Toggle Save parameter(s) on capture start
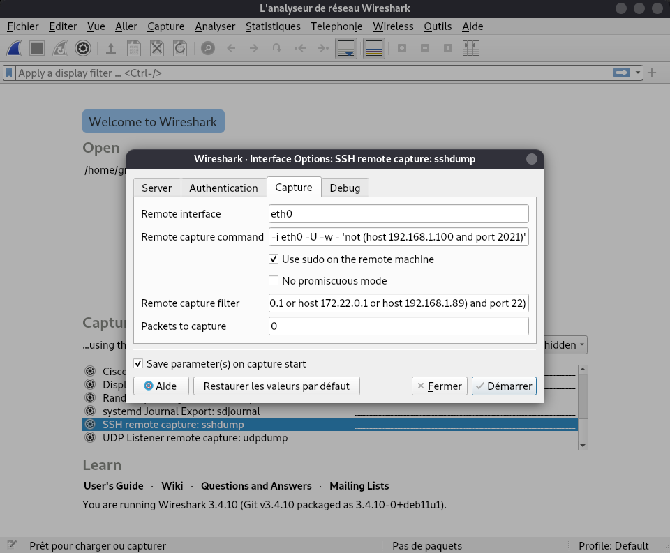Image resolution: width=670 pixels, height=553 pixels. [138, 364]
